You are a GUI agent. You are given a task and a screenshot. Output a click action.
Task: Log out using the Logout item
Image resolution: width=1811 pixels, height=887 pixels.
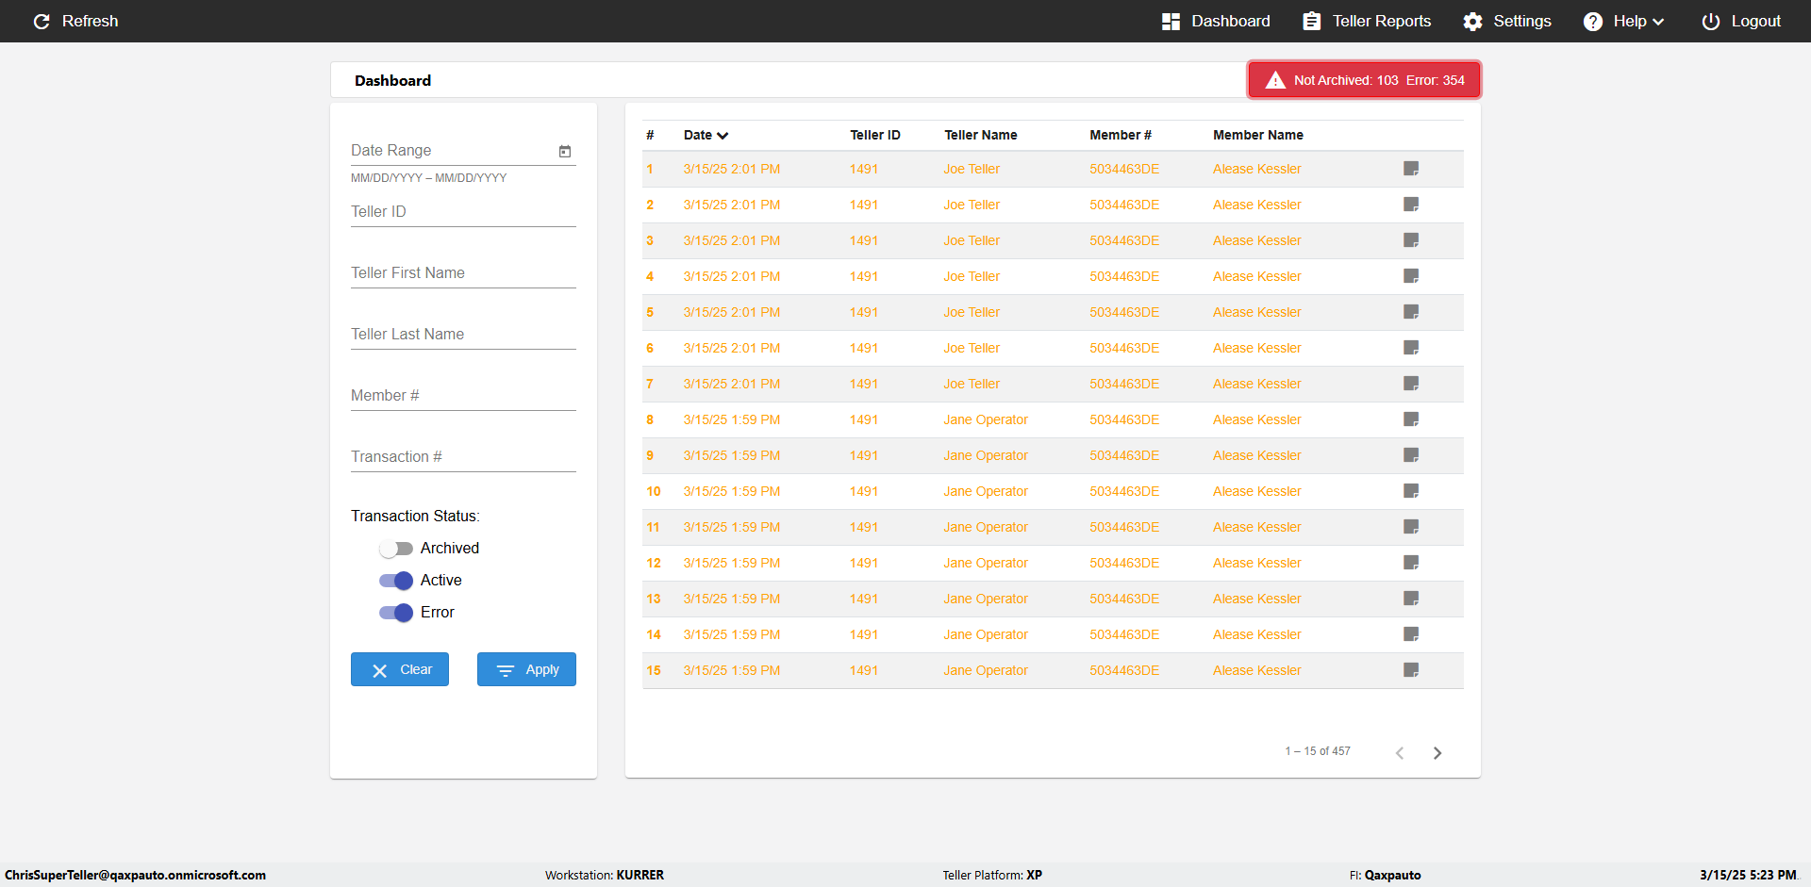tap(1741, 21)
